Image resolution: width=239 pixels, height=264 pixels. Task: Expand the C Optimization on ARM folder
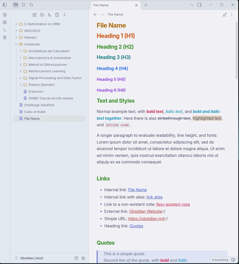point(16,24)
